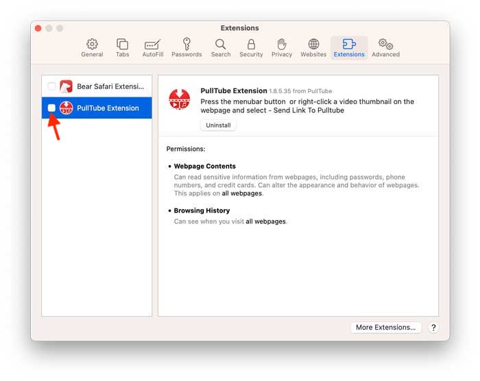Image resolution: width=480 pixels, height=381 pixels.
Task: Select the Extensions tab
Action: pos(349,48)
